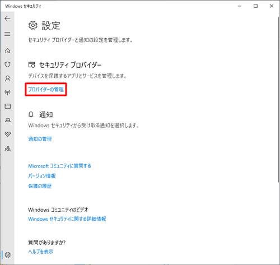Maximize the Windows セキュリティ window
The image size is (280, 265).
tap(255, 6)
